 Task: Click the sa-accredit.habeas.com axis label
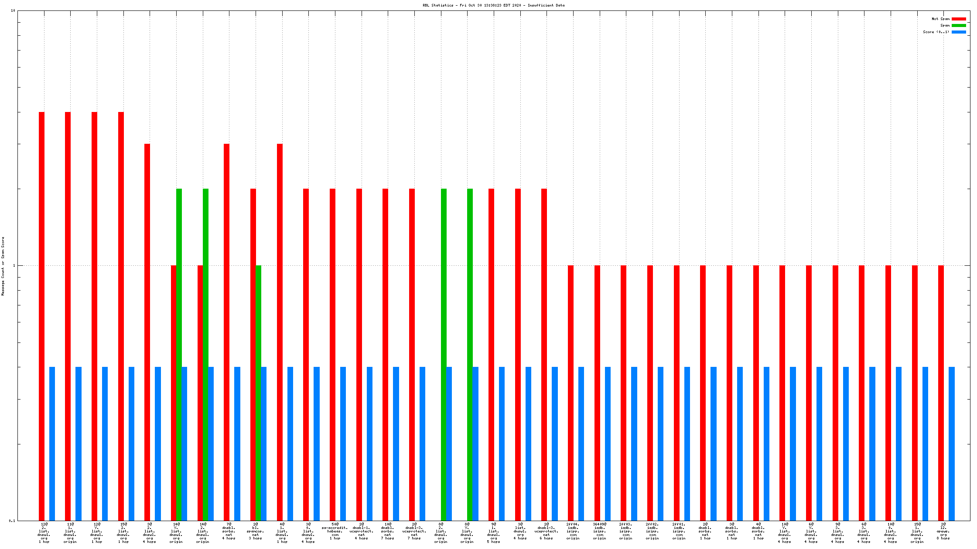click(x=335, y=531)
